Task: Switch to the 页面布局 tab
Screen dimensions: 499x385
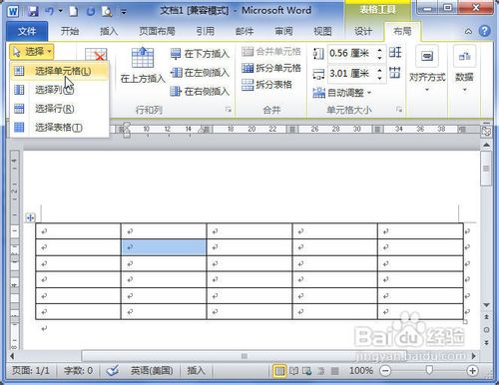Action: pyautogui.click(x=157, y=31)
